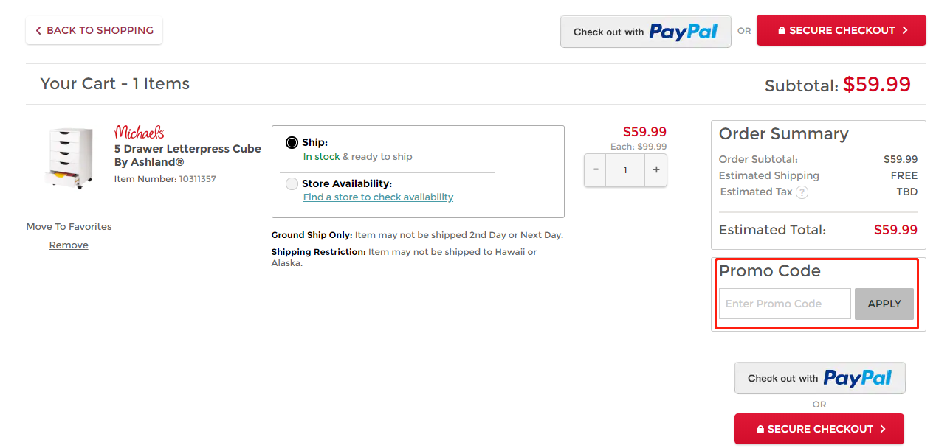The height and width of the screenshot is (448, 936).
Task: Click the red subtotal amount in cart header
Action: (877, 85)
